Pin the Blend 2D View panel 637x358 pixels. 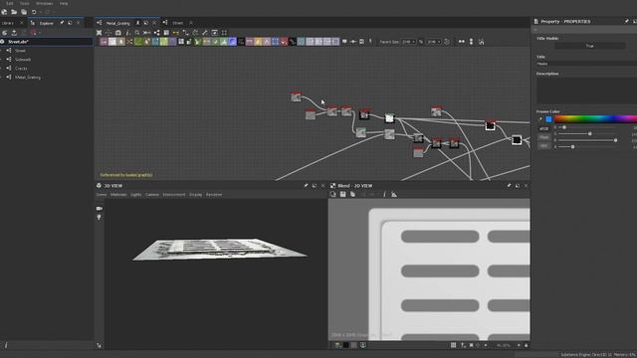509,186
